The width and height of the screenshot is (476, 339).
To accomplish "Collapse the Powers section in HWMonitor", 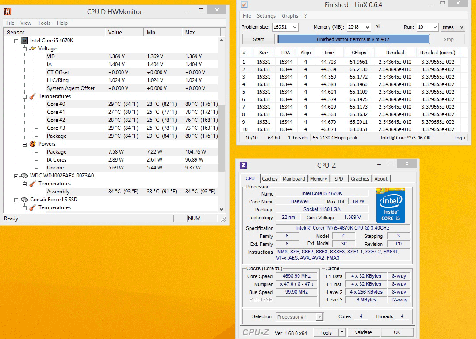I will pos(24,144).
